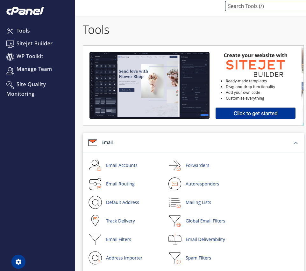Select the Forwarders arrow icon
Viewport: 306px width, 271px height.
pos(174,165)
